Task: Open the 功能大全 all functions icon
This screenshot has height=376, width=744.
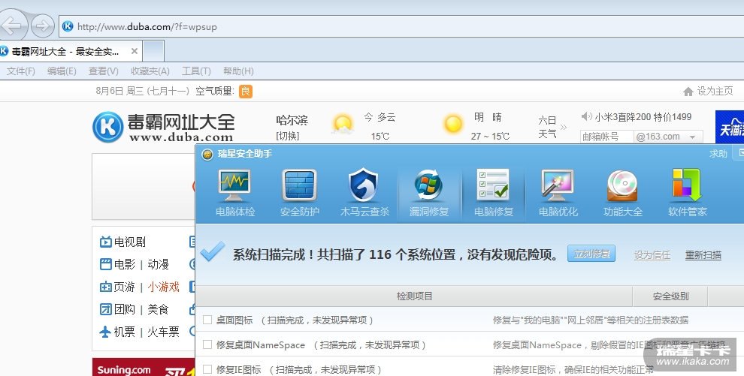Action: pos(622,193)
